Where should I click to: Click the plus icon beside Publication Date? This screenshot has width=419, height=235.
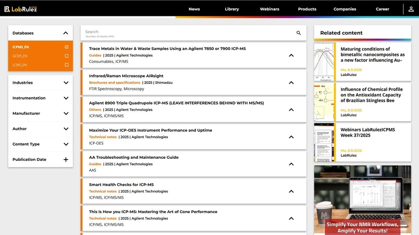[x=66, y=160]
